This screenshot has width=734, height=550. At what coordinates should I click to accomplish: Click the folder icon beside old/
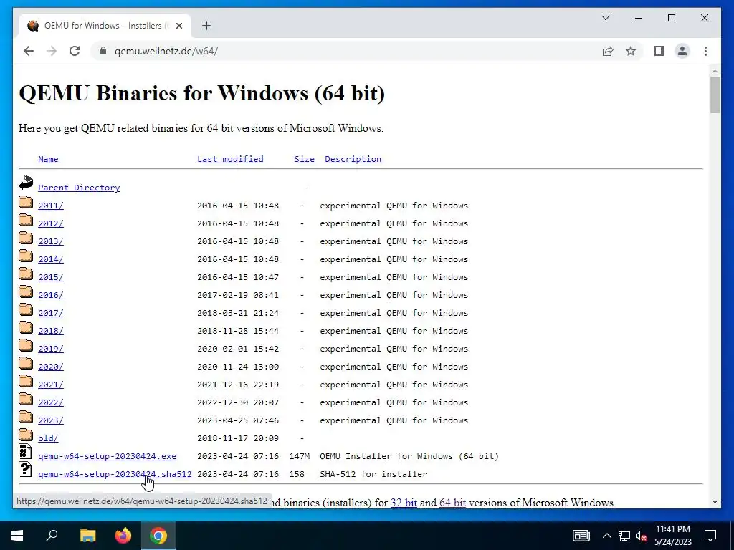click(26, 435)
